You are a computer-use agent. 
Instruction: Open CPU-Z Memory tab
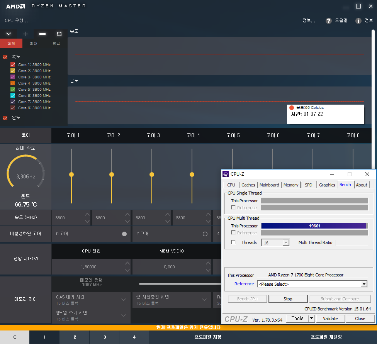[x=291, y=185]
